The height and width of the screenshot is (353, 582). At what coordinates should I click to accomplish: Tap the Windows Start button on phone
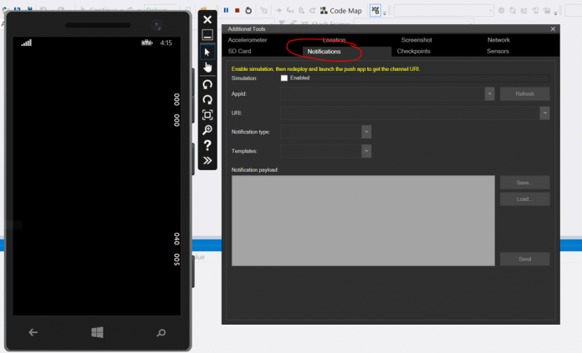[97, 332]
